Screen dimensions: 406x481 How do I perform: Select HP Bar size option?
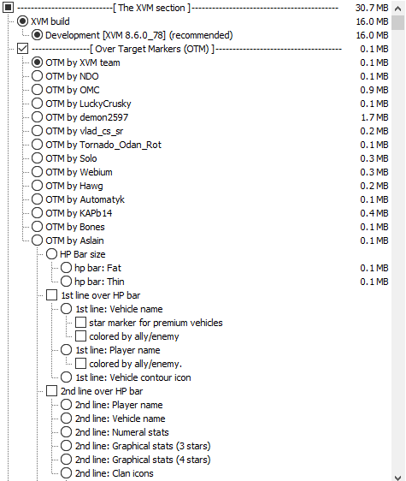point(51,254)
